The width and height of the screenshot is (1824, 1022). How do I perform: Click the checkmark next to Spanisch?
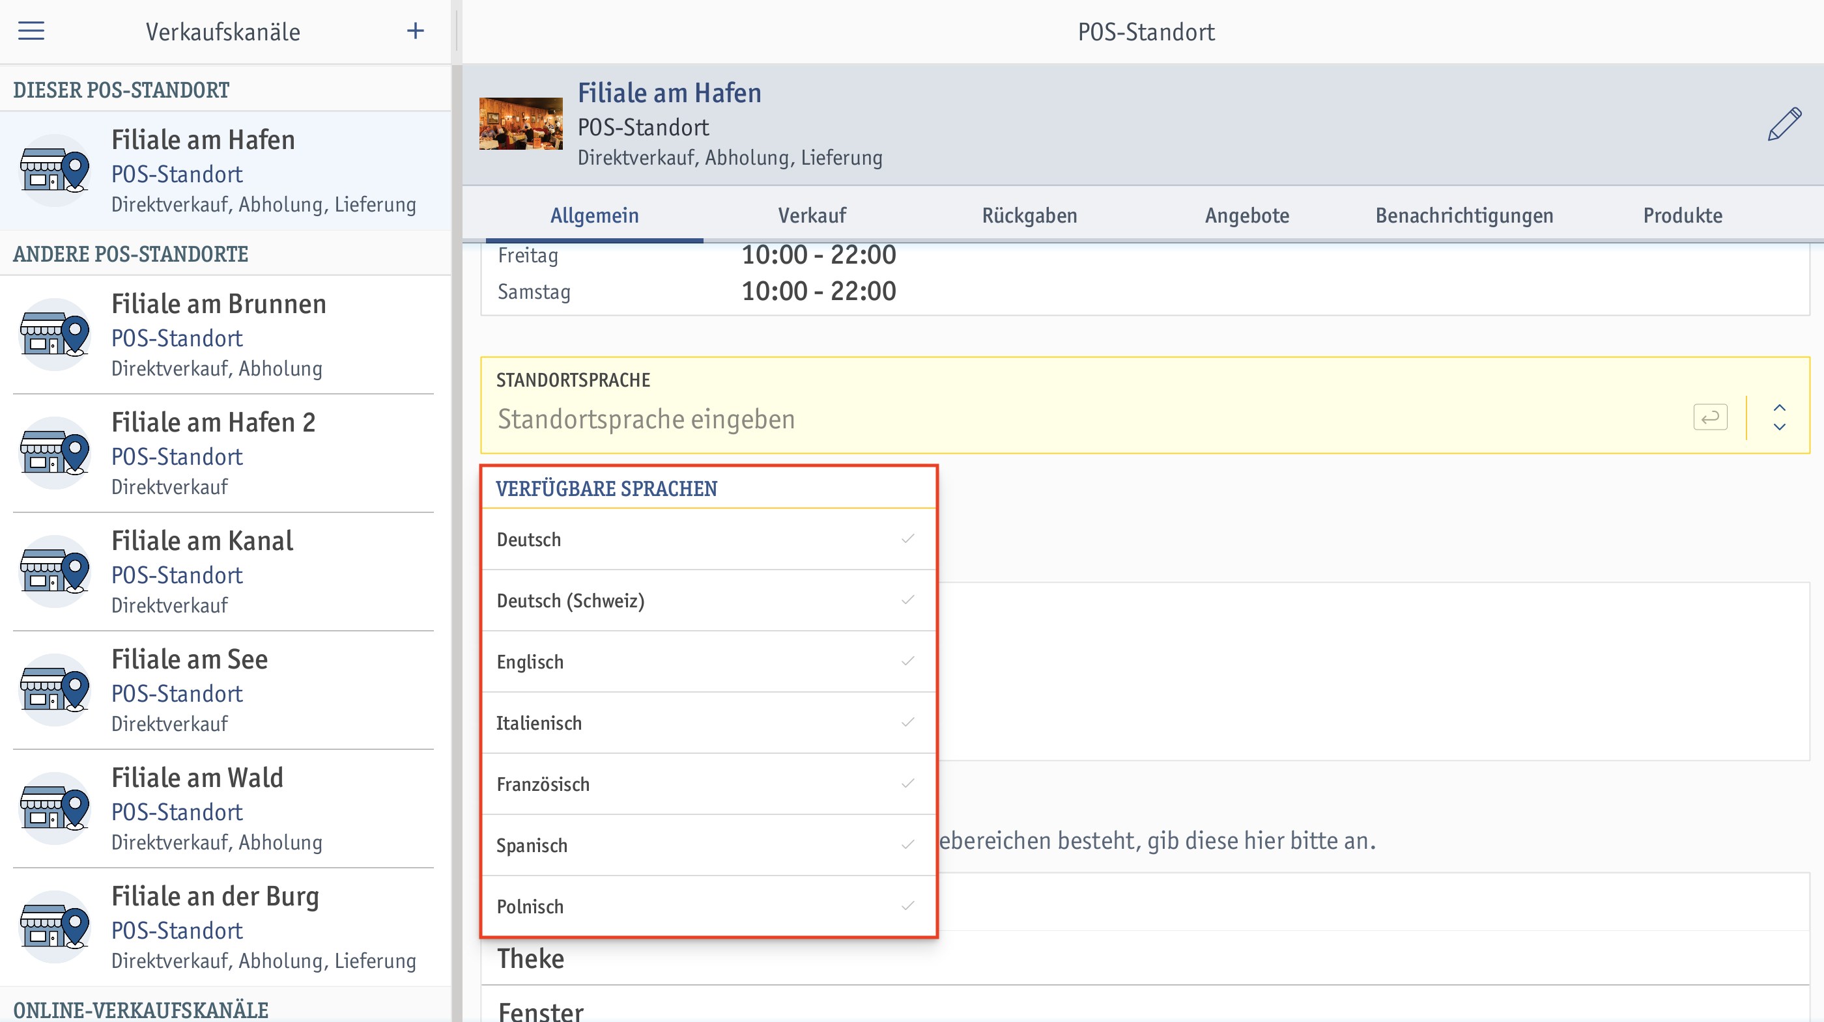pyautogui.click(x=907, y=844)
